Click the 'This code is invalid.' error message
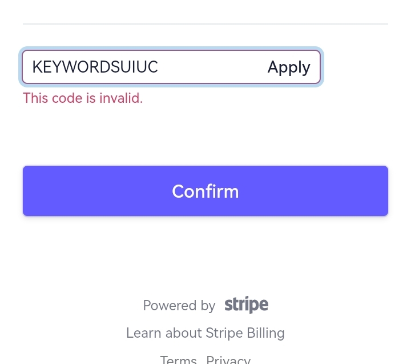Screen dimensions: 411x364 point(83,98)
